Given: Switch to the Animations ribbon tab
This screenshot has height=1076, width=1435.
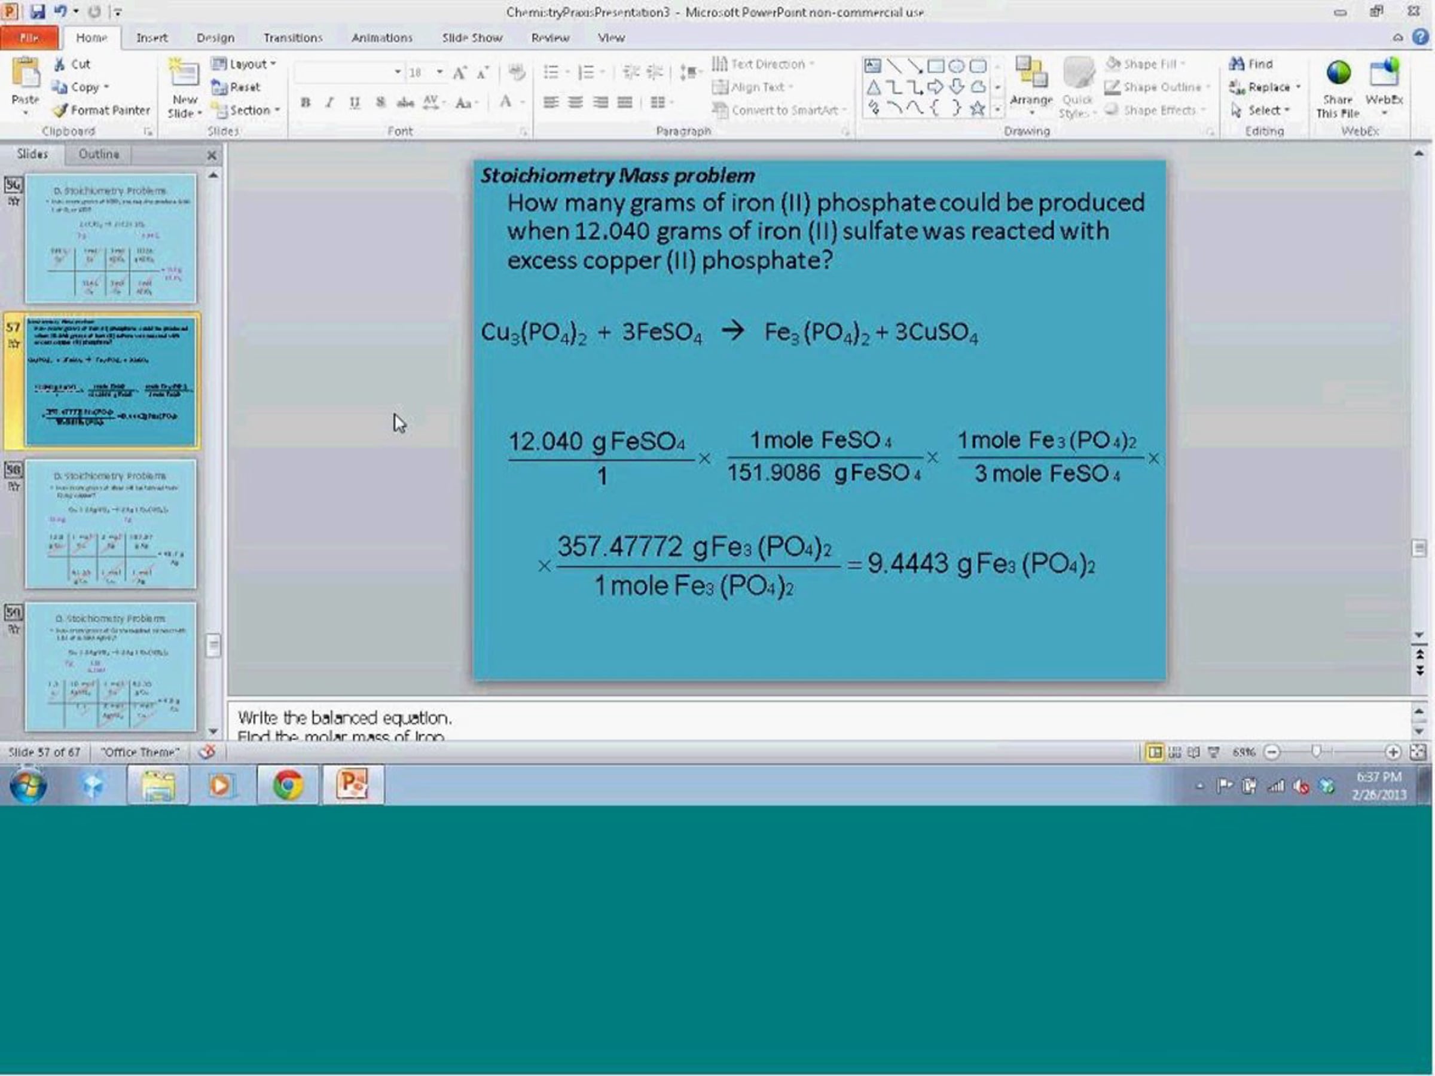Looking at the screenshot, I should pos(381,38).
